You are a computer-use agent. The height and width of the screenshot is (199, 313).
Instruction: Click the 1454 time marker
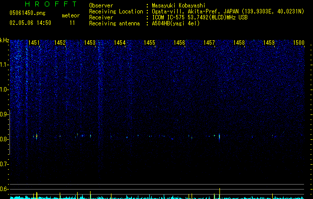click(x=120, y=43)
